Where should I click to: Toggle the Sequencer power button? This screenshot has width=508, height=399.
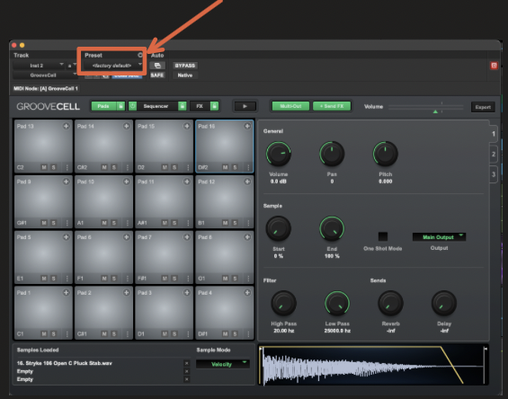(132, 106)
